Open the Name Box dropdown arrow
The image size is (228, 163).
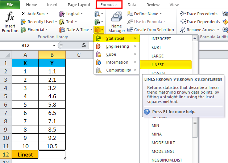point(54,46)
